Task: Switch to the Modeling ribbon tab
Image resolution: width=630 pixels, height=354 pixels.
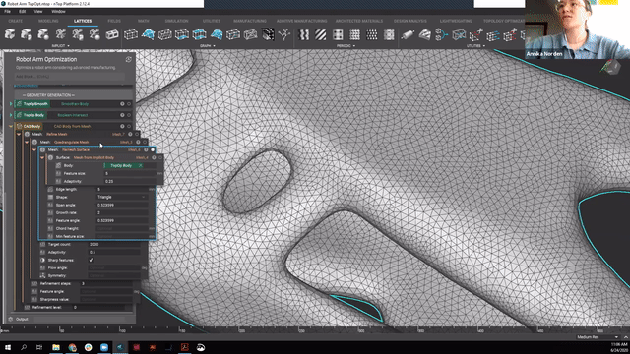Action: pyautogui.click(x=48, y=21)
